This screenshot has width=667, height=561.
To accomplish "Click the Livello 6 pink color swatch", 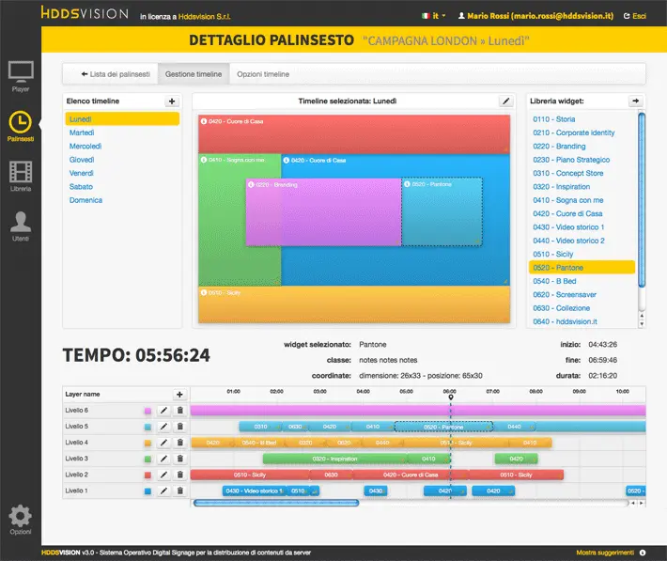I will click(x=147, y=411).
